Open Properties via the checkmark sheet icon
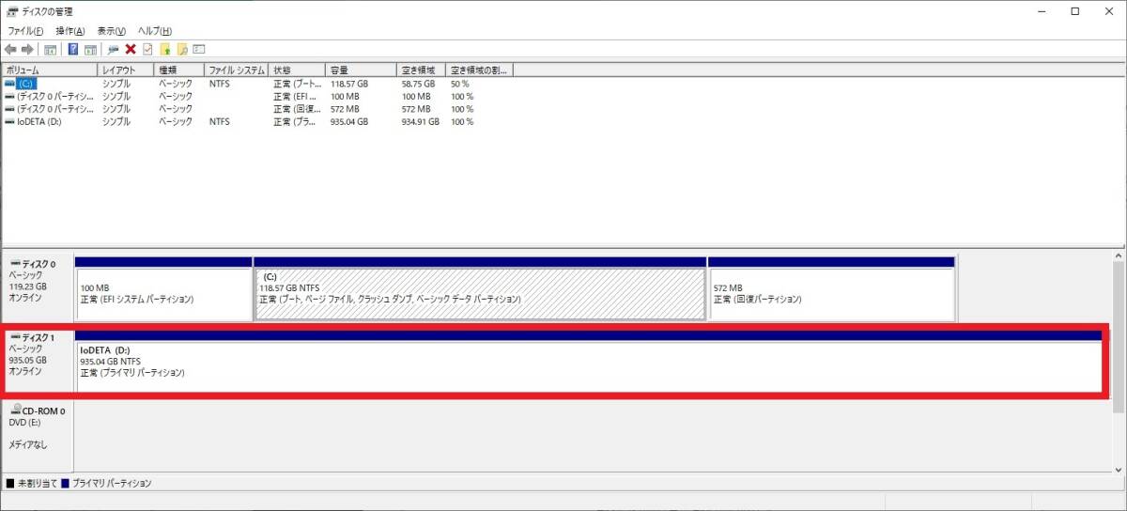The width and height of the screenshot is (1127, 511). (147, 49)
